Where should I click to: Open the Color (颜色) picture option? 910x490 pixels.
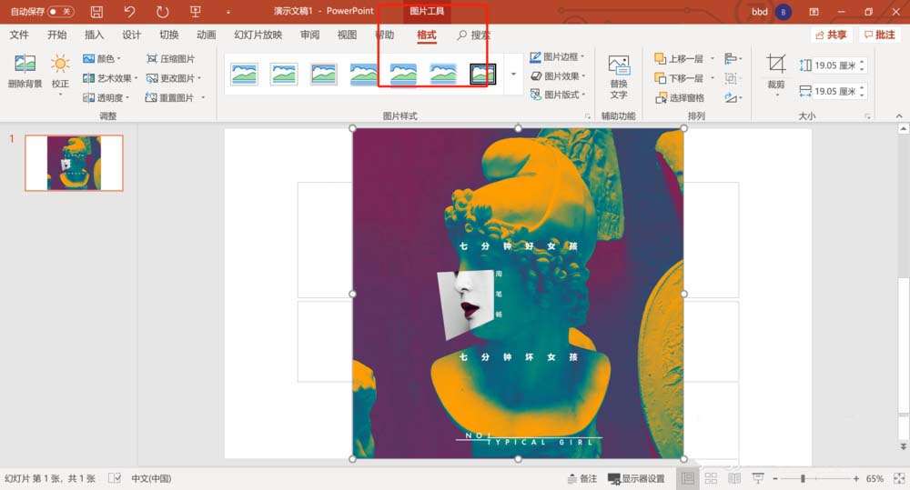pyautogui.click(x=102, y=58)
